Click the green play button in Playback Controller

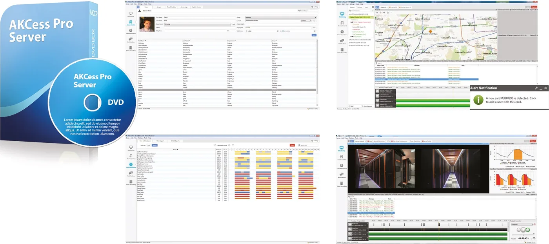click(x=527, y=230)
